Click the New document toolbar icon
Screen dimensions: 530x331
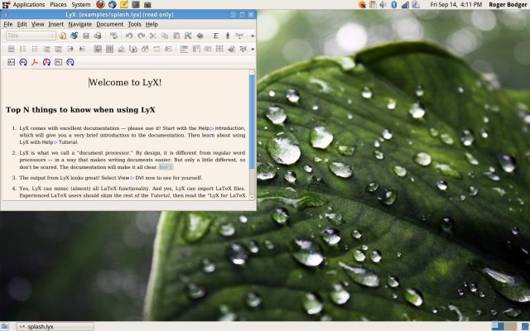click(x=63, y=36)
